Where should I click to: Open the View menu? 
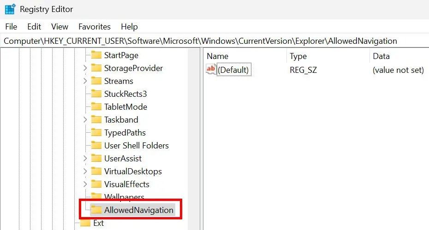pos(60,27)
